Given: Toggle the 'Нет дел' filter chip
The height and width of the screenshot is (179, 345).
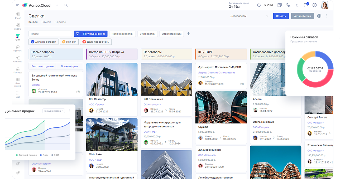Looking at the screenshot, I should click(69, 42).
